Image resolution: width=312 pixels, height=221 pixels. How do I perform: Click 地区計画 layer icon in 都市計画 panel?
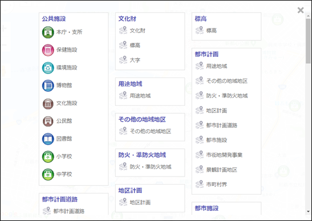click(200, 110)
